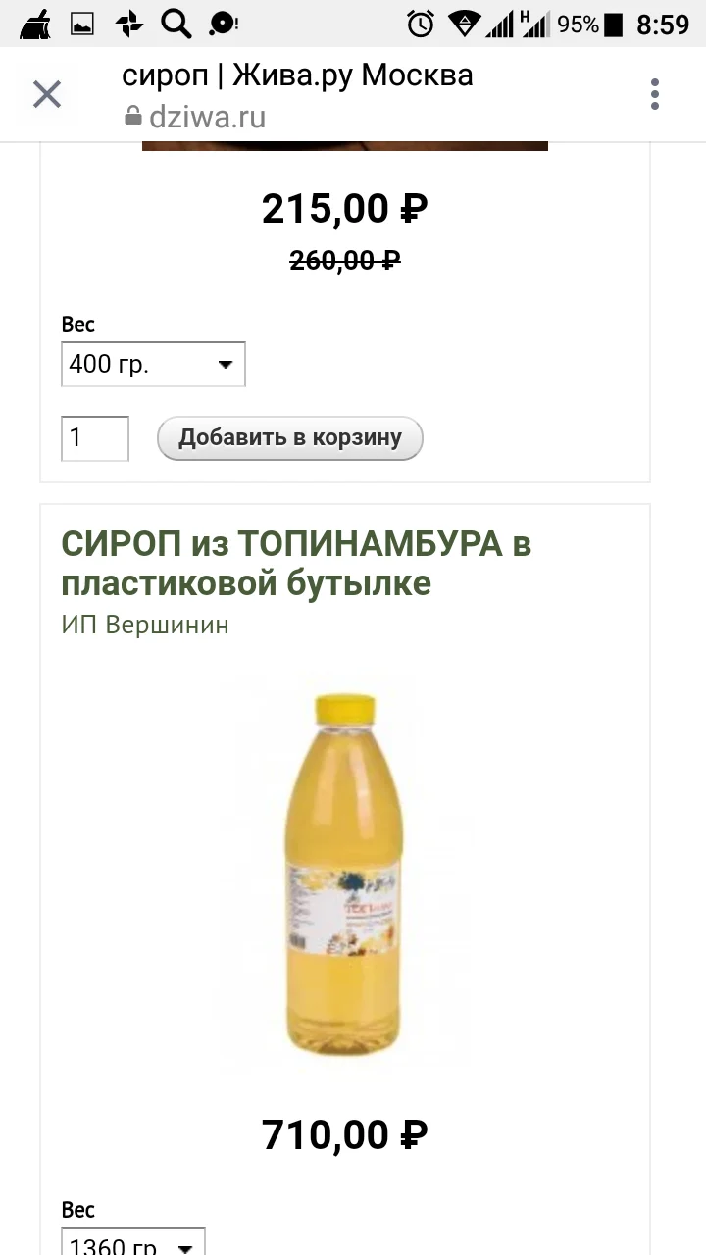The height and width of the screenshot is (1255, 706).
Task: Close the browser tab with X icon
Action: click(47, 95)
